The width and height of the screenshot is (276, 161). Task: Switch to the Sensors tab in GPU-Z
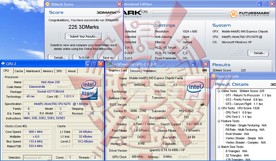(135, 71)
